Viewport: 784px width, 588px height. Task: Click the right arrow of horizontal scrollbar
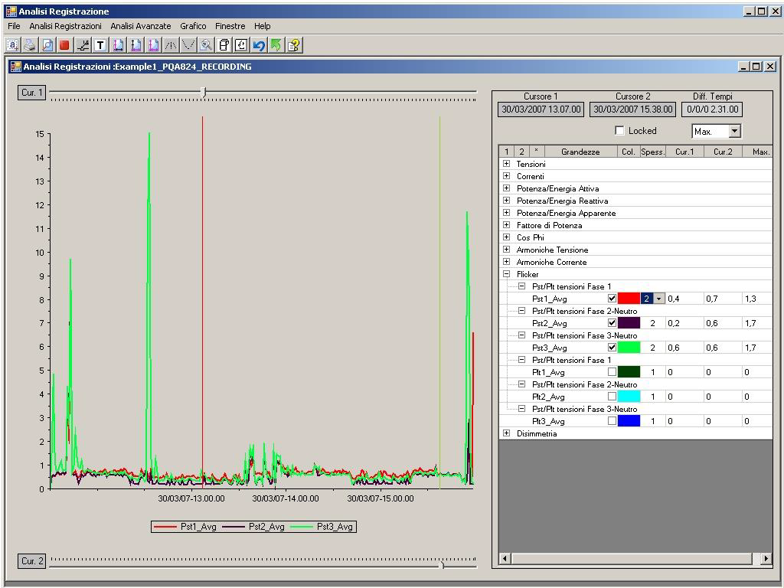point(766,559)
